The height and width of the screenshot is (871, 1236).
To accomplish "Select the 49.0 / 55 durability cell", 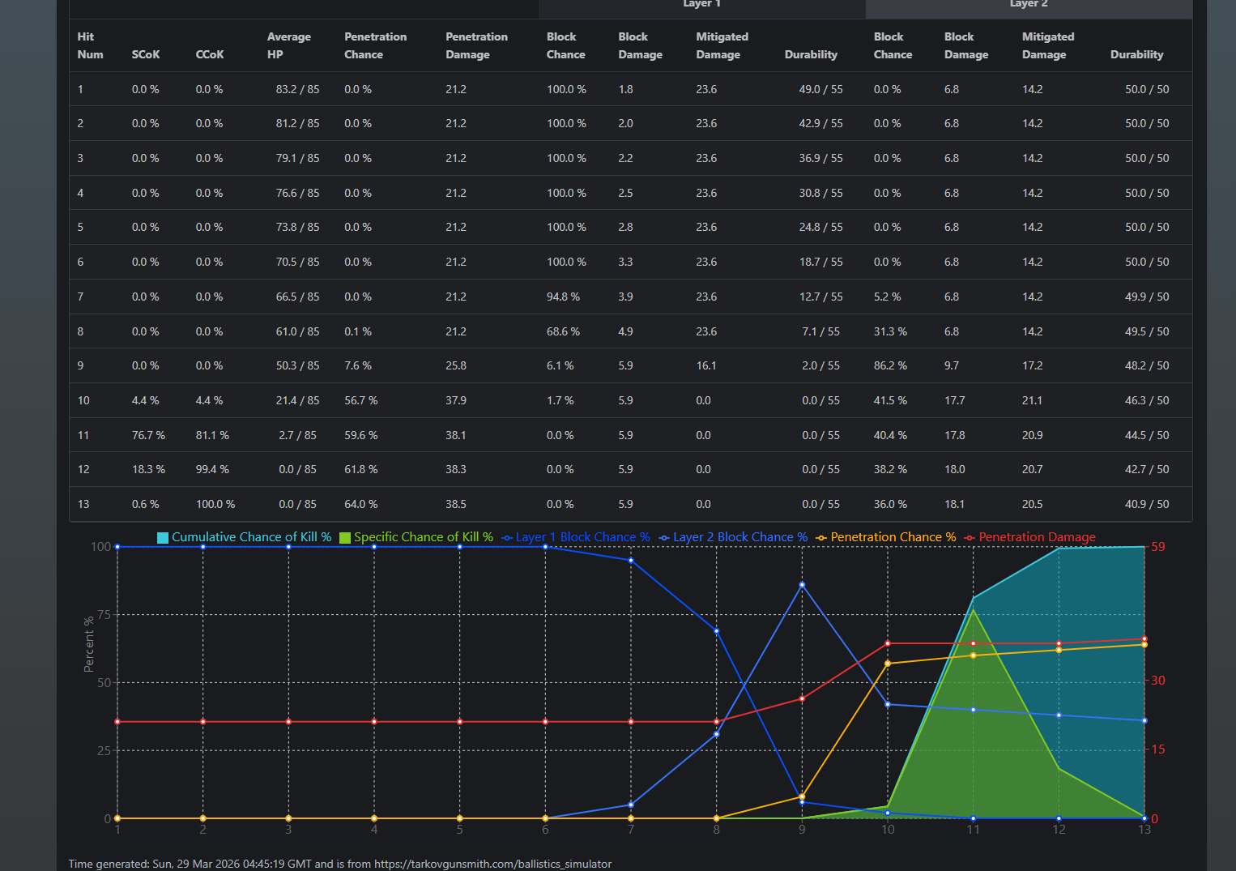I will pyautogui.click(x=820, y=89).
